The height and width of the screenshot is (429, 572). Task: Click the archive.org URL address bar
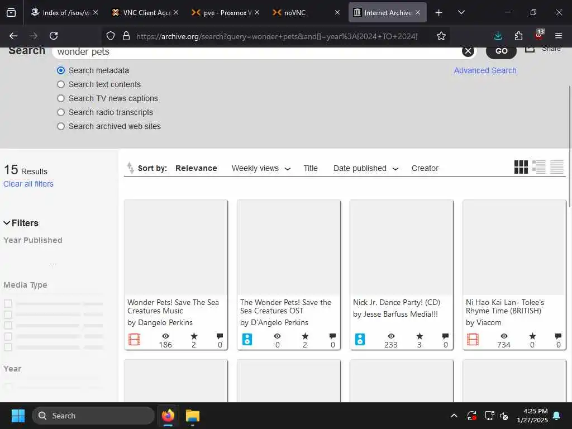coord(277,36)
